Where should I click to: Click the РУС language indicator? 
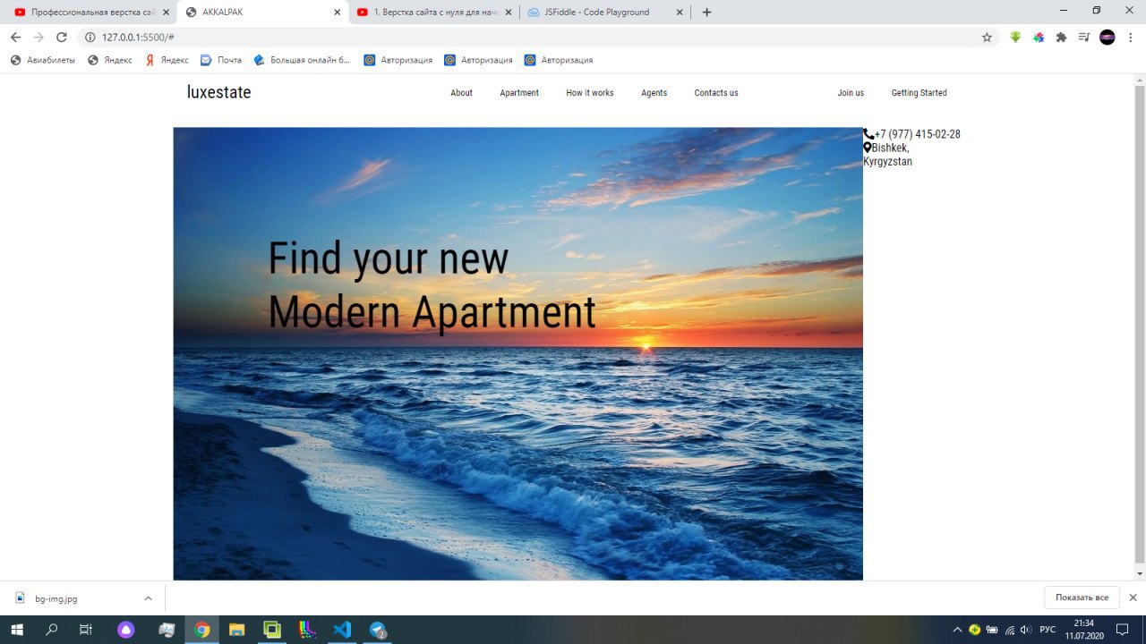(1048, 630)
